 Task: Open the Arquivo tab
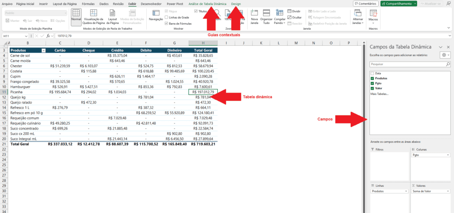click(7, 4)
